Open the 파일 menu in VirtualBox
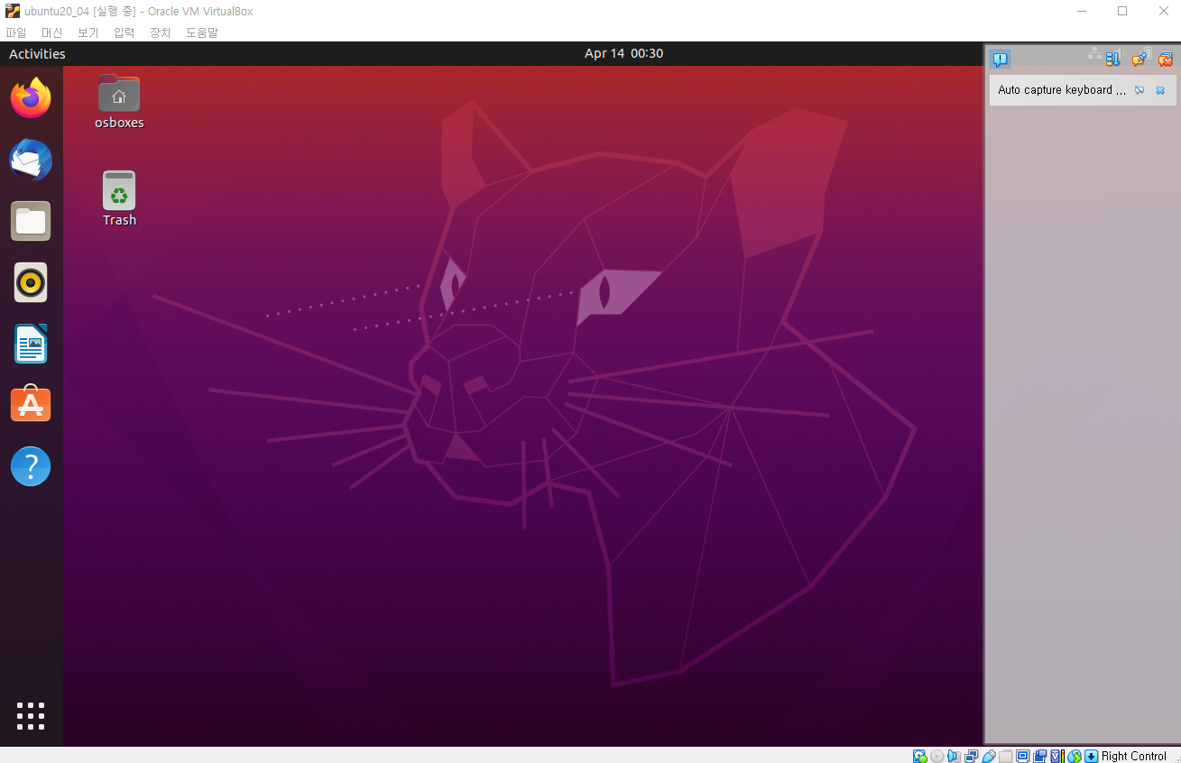This screenshot has width=1181, height=763. pos(16,32)
